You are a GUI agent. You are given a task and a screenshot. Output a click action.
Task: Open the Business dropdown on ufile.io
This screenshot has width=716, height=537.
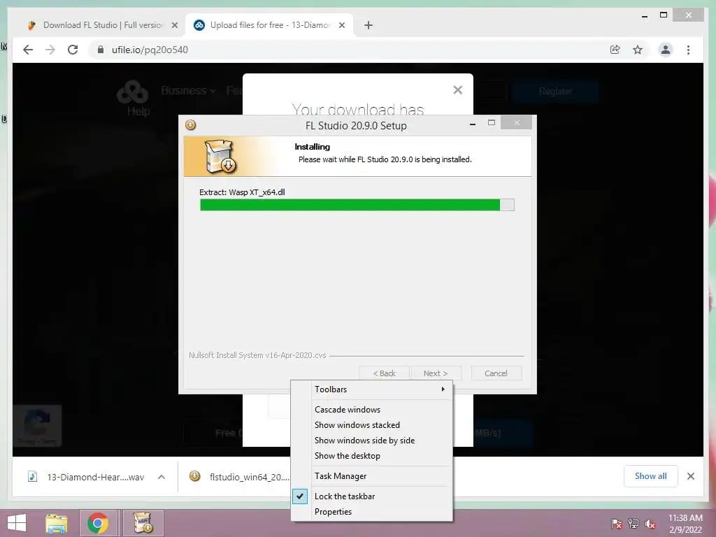pyautogui.click(x=188, y=90)
